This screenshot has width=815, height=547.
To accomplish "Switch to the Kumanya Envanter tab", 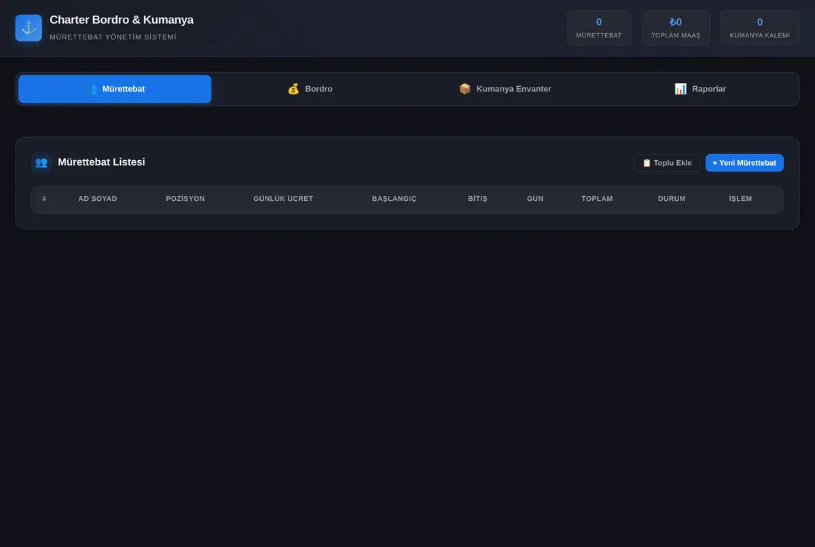I will pyautogui.click(x=505, y=89).
